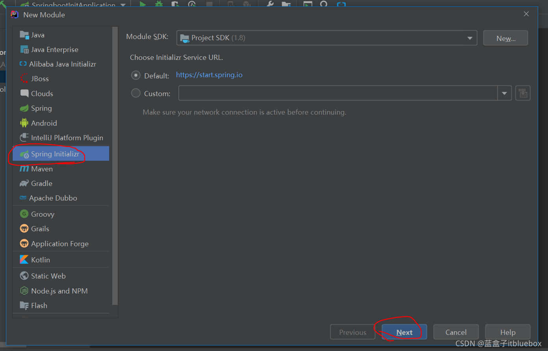Select the Static Web globe icon
Image resolution: width=548 pixels, height=351 pixels.
coord(24,276)
